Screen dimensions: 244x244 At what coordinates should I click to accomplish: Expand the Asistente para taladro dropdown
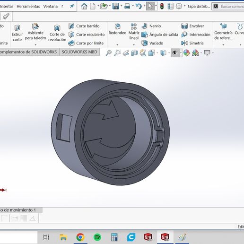pyautogui.click(x=35, y=45)
